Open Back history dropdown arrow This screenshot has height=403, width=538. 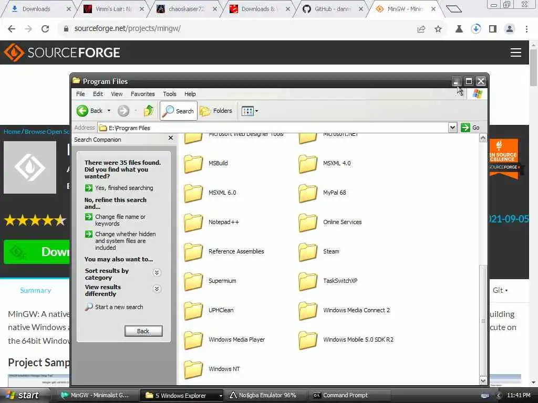109,111
